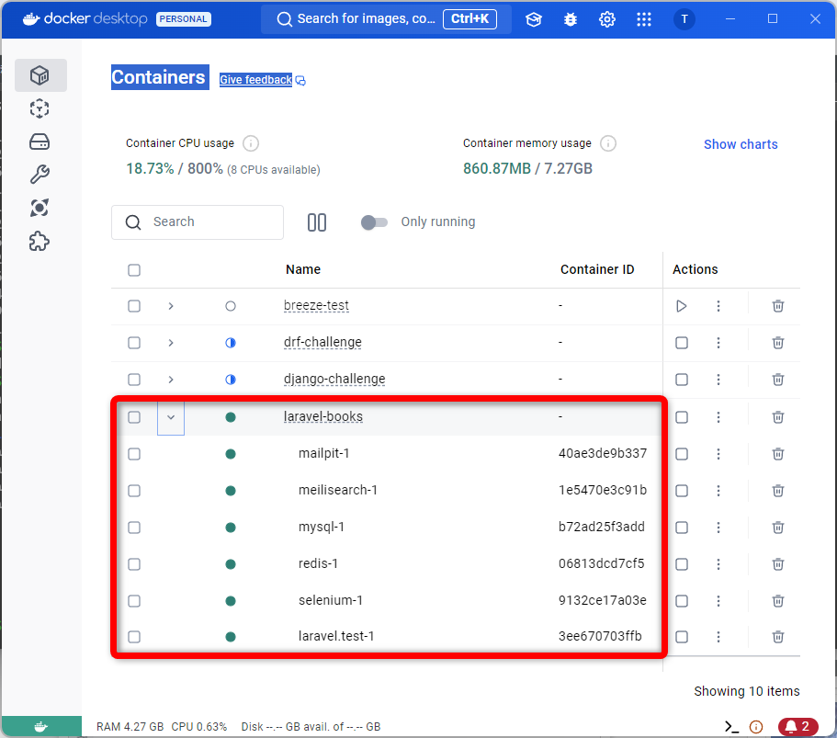Open the Volumes section in sidebar
The image size is (837, 738).
tap(40, 142)
